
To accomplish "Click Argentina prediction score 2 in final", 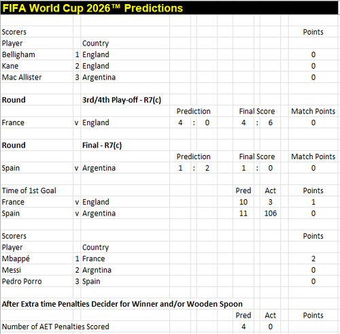I will [207, 168].
